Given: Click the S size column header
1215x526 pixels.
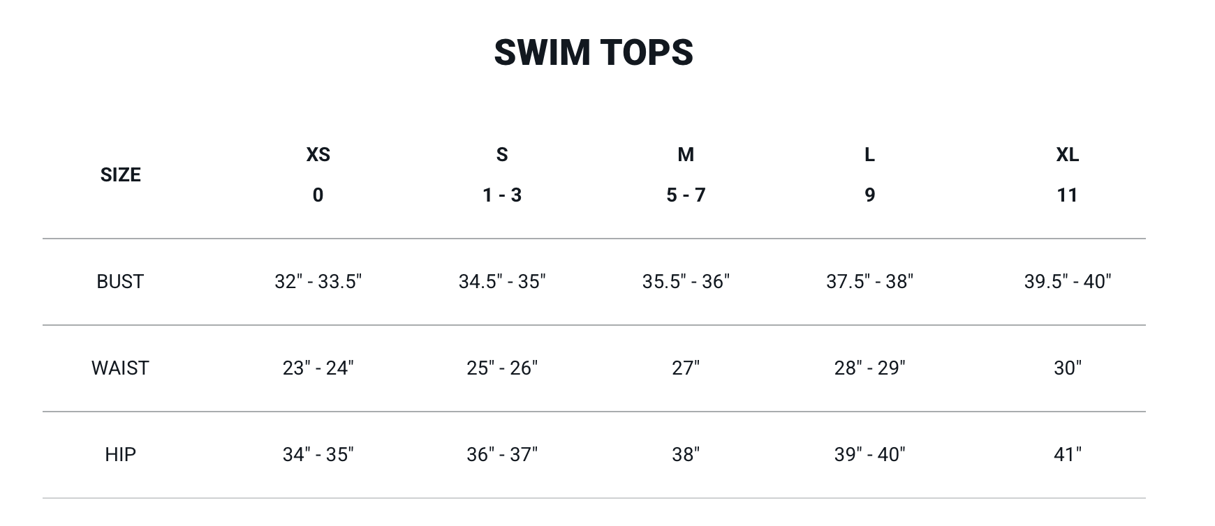Looking at the screenshot, I should click(502, 154).
